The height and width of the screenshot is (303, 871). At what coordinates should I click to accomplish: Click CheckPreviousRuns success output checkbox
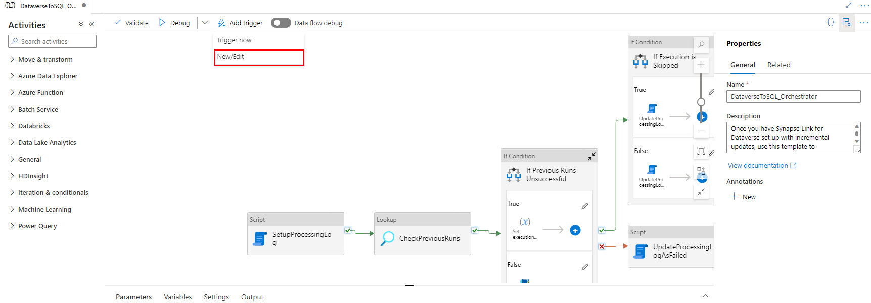tap(475, 231)
